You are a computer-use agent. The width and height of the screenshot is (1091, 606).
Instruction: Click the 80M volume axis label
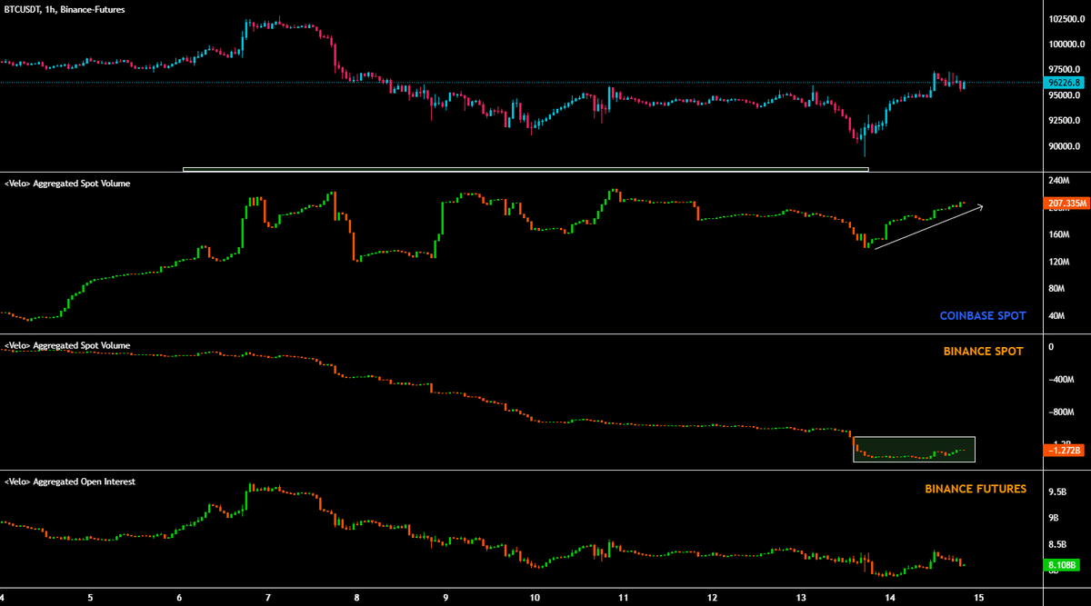(1056, 289)
